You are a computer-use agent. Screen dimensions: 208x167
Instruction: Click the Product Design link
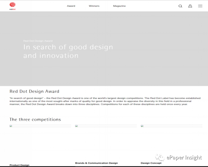20,165
